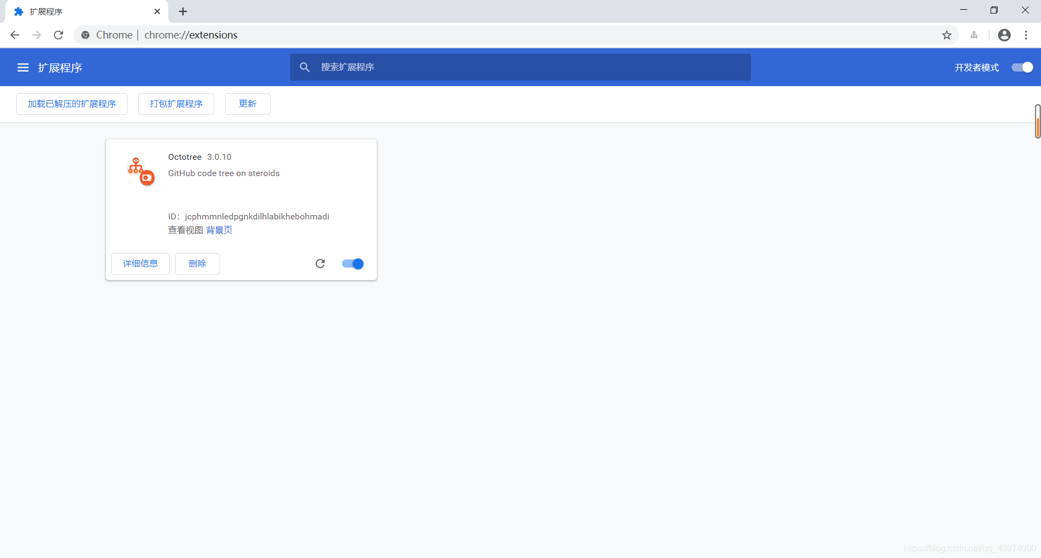Minimize the Chrome window

tap(963, 10)
